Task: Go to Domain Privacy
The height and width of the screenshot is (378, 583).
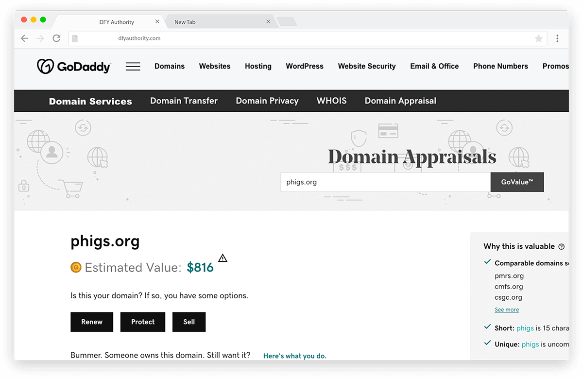Action: (x=267, y=101)
